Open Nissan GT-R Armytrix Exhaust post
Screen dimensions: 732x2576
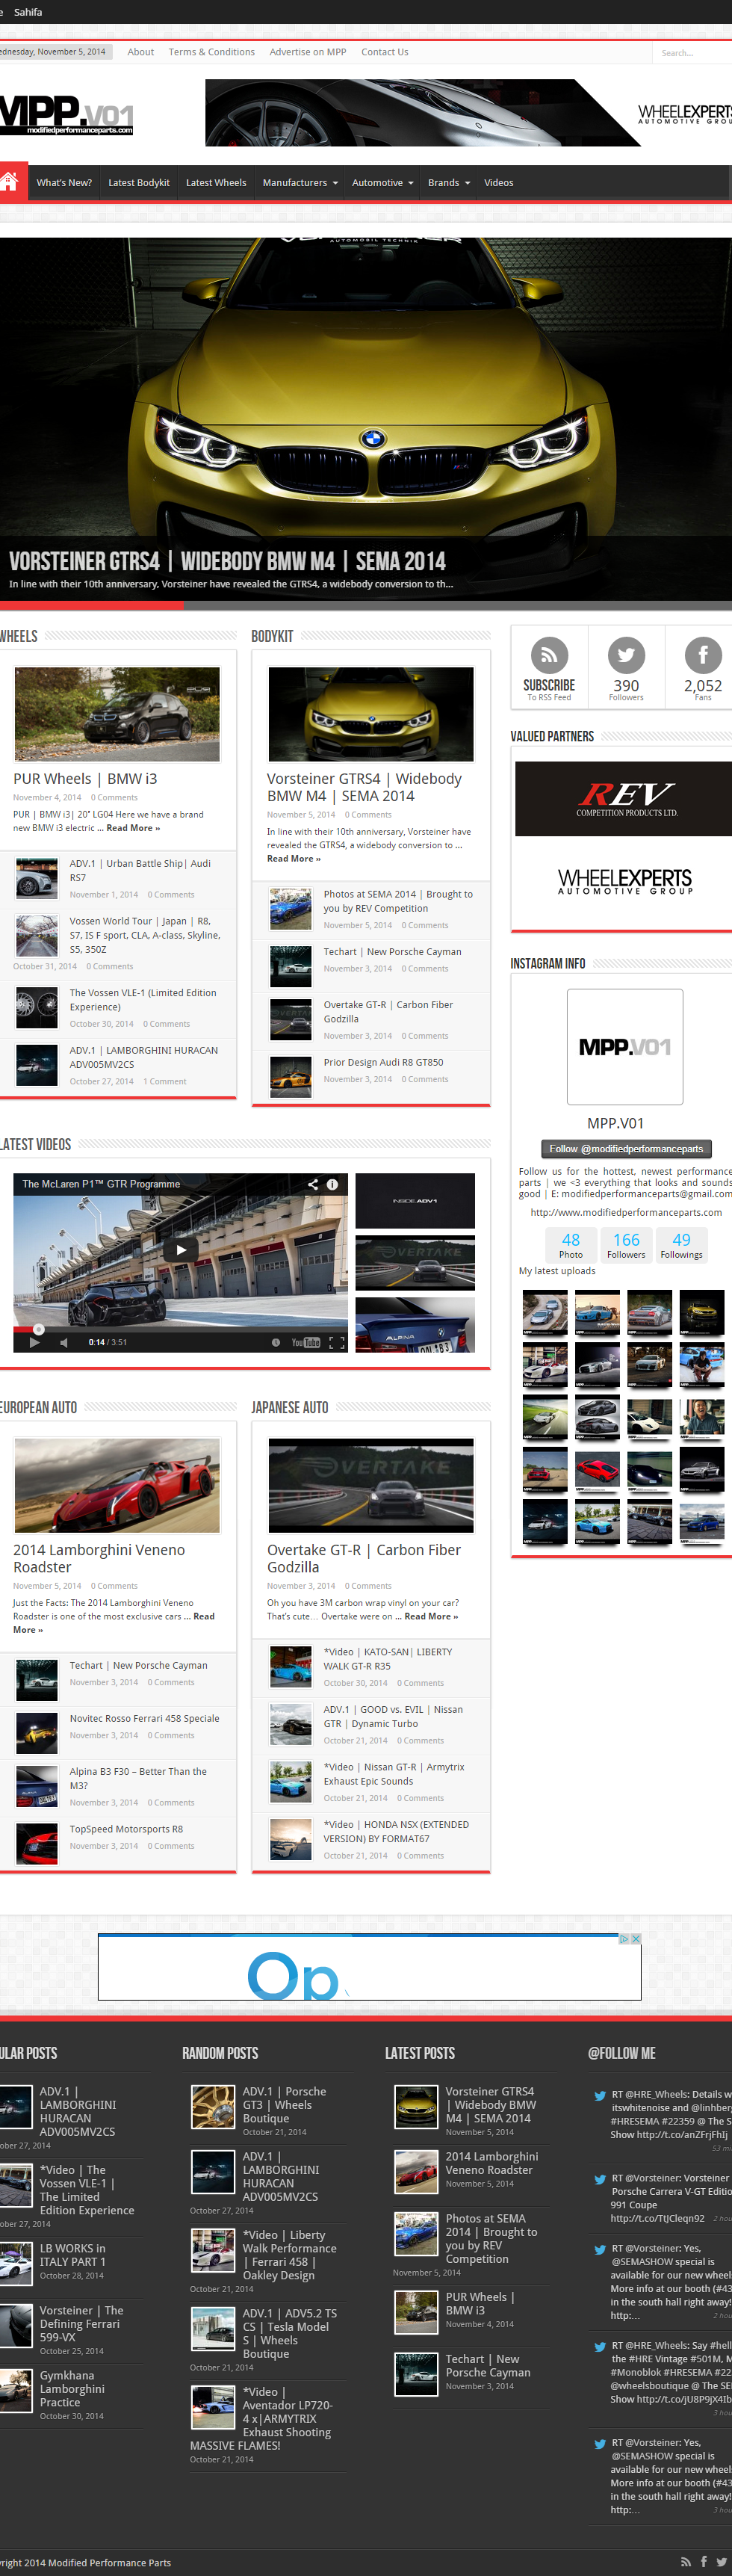click(x=394, y=1774)
